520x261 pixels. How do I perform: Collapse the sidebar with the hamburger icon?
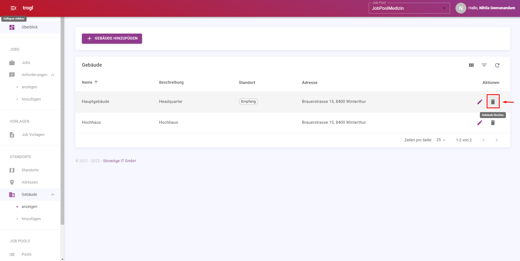(x=13, y=8)
